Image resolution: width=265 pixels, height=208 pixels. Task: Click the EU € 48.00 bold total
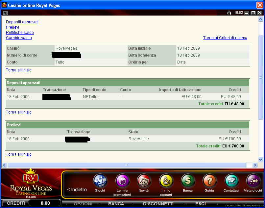tap(234, 104)
